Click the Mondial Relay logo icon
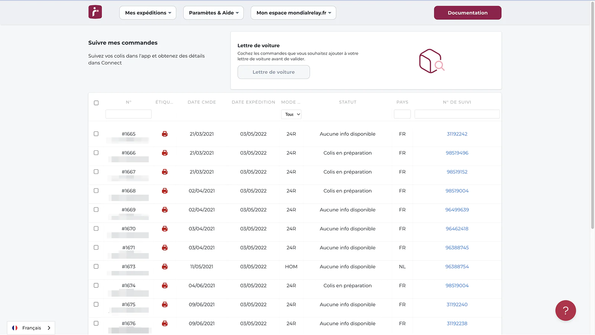 pos(95,12)
